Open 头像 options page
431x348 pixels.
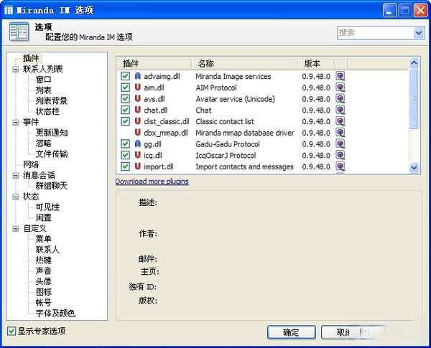(x=43, y=281)
